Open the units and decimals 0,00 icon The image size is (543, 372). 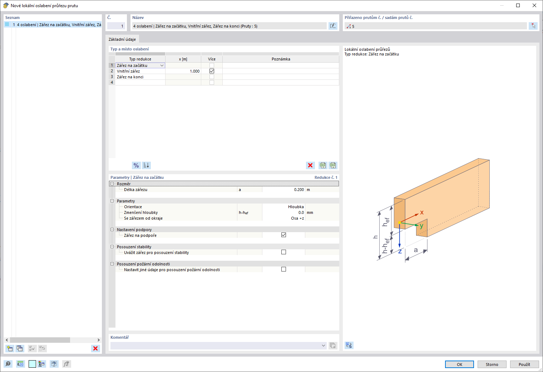pos(20,364)
